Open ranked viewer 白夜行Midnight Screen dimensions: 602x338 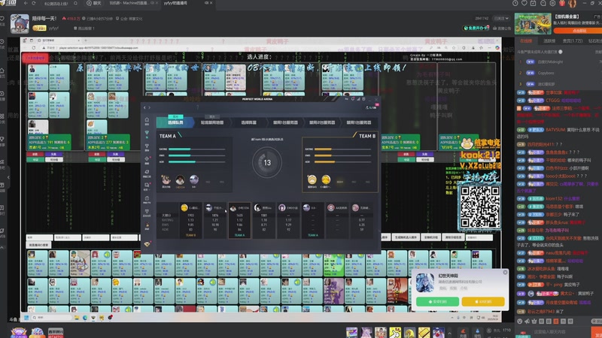(551, 62)
